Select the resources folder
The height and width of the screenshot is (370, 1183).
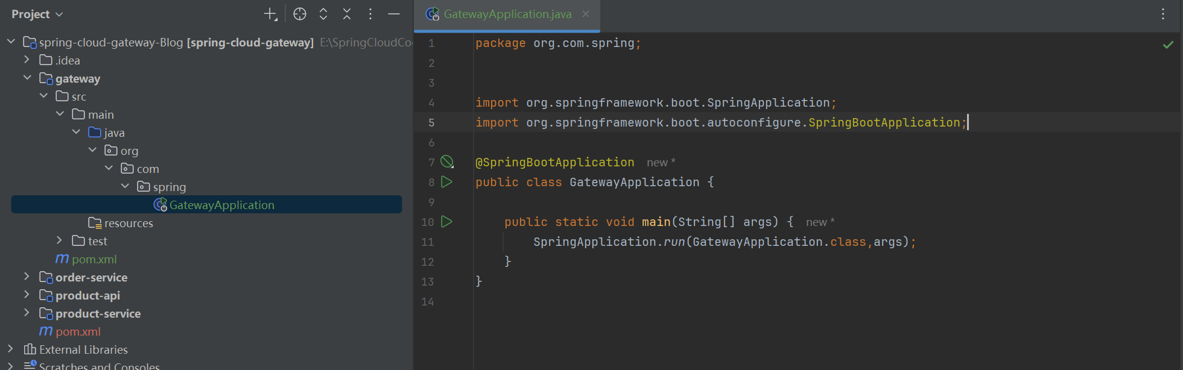point(206,223)
